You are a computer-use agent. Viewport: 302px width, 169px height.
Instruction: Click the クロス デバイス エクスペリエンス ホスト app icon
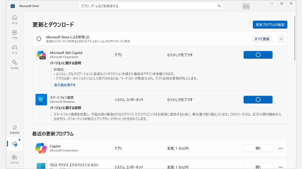(41, 165)
